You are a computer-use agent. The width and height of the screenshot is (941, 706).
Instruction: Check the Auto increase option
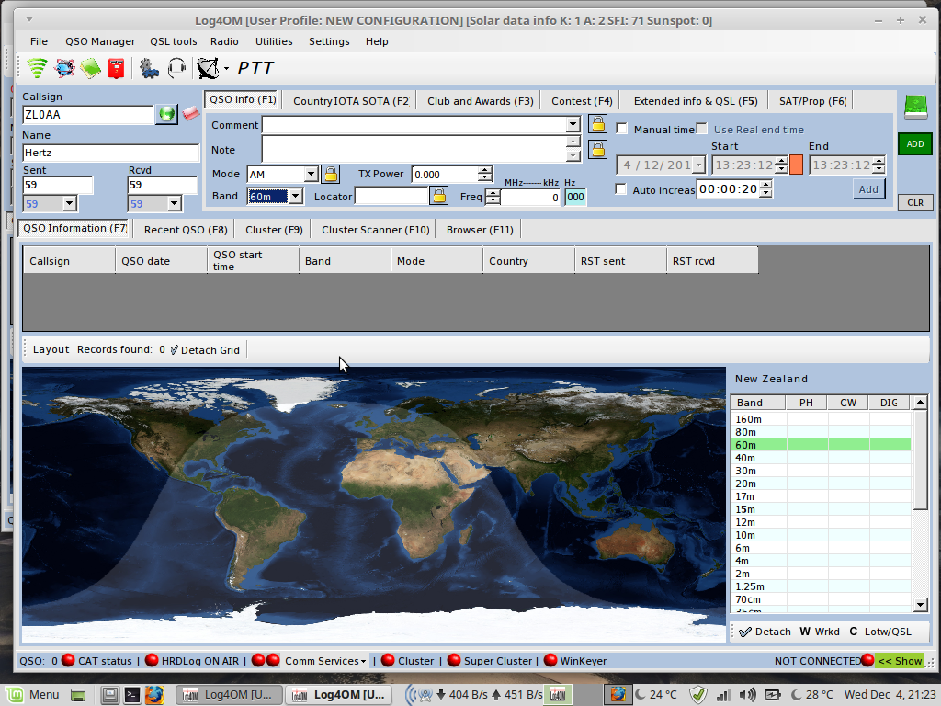[622, 189]
